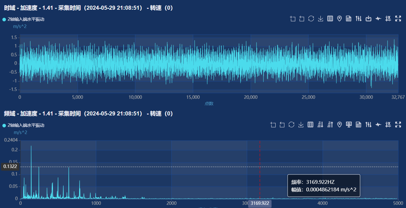Click ascending sort icon in frequency-domain toolbar
406x208 pixels.
coord(330,125)
